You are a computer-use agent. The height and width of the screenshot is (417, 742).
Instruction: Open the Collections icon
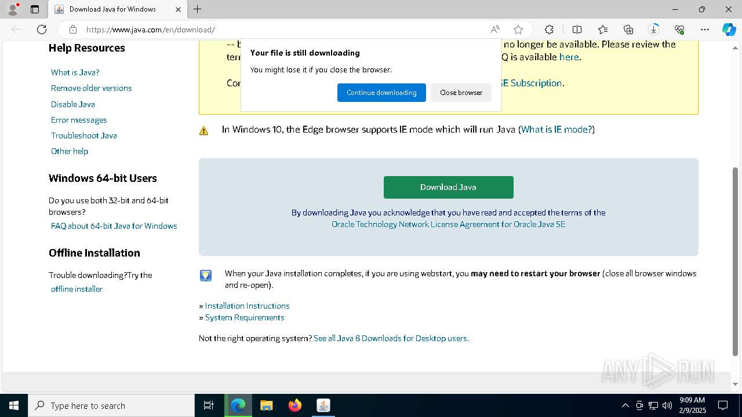point(628,30)
